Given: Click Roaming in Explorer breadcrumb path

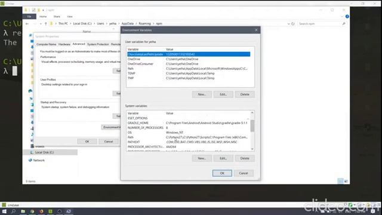Looking at the screenshot, I should [x=144, y=24].
